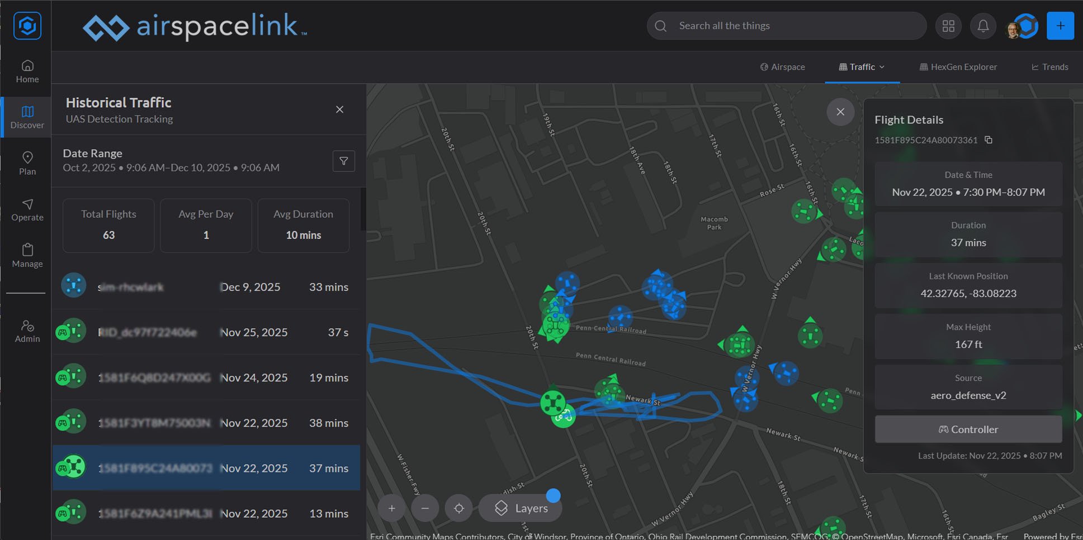The height and width of the screenshot is (540, 1083).
Task: Switch to the HexGen Explorer tab
Action: click(x=958, y=67)
